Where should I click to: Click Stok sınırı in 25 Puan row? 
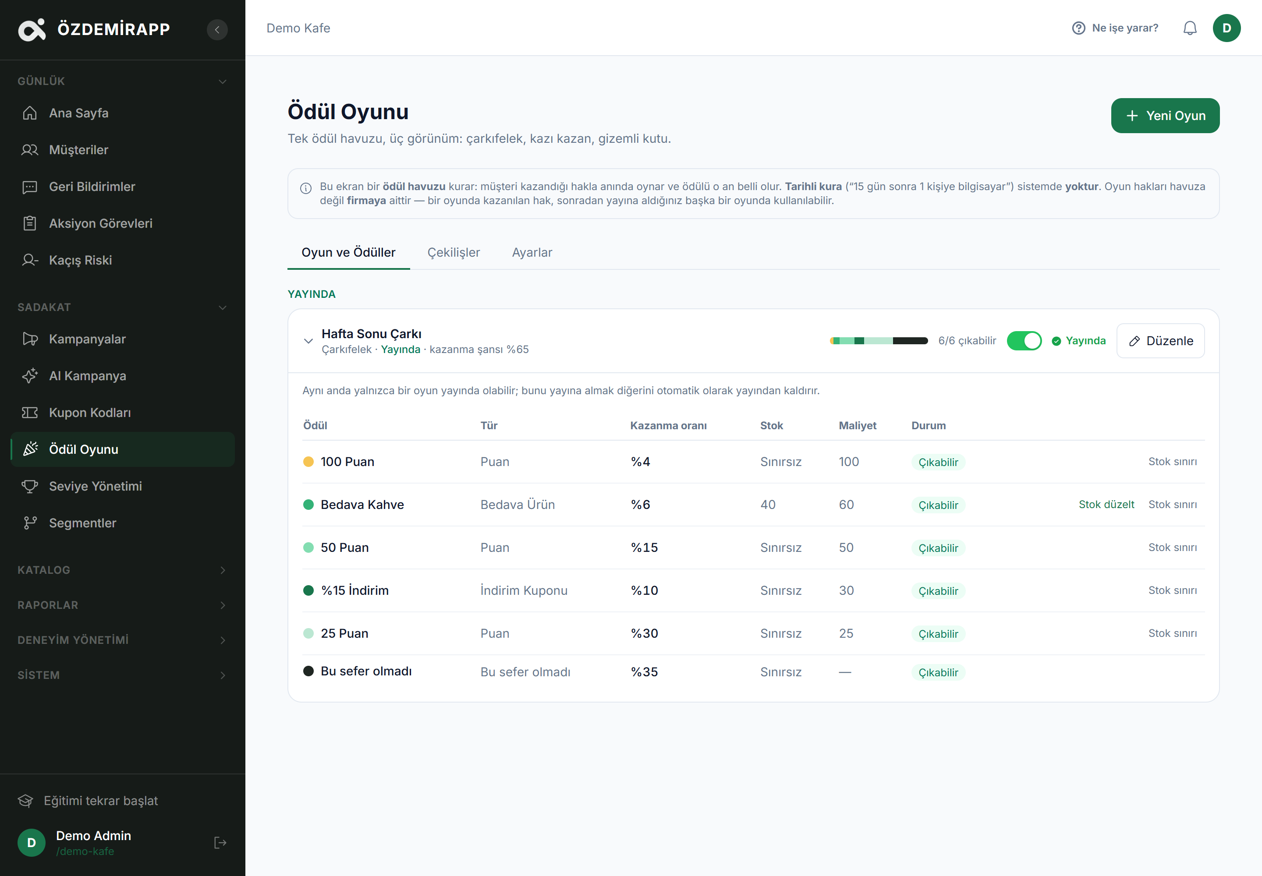click(1173, 633)
